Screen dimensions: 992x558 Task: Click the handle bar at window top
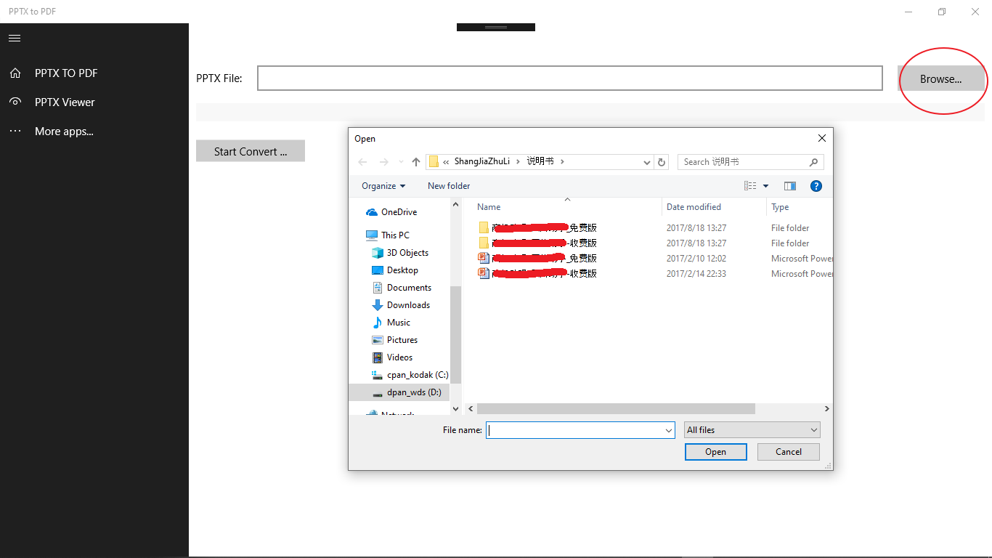tap(496, 28)
